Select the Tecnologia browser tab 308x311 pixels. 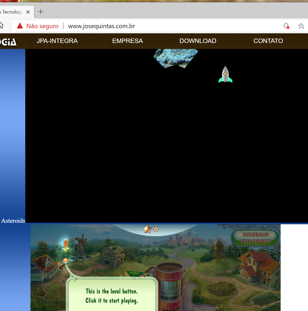(12, 12)
